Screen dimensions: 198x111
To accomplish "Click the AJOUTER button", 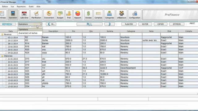I will [129, 24].
